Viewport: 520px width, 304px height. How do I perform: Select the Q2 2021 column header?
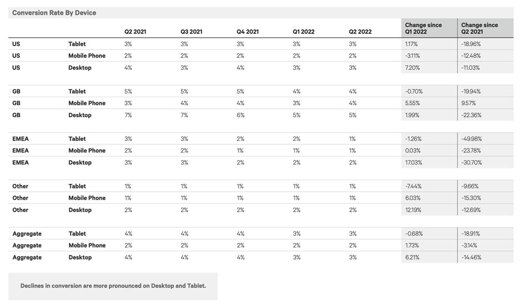pos(135,32)
